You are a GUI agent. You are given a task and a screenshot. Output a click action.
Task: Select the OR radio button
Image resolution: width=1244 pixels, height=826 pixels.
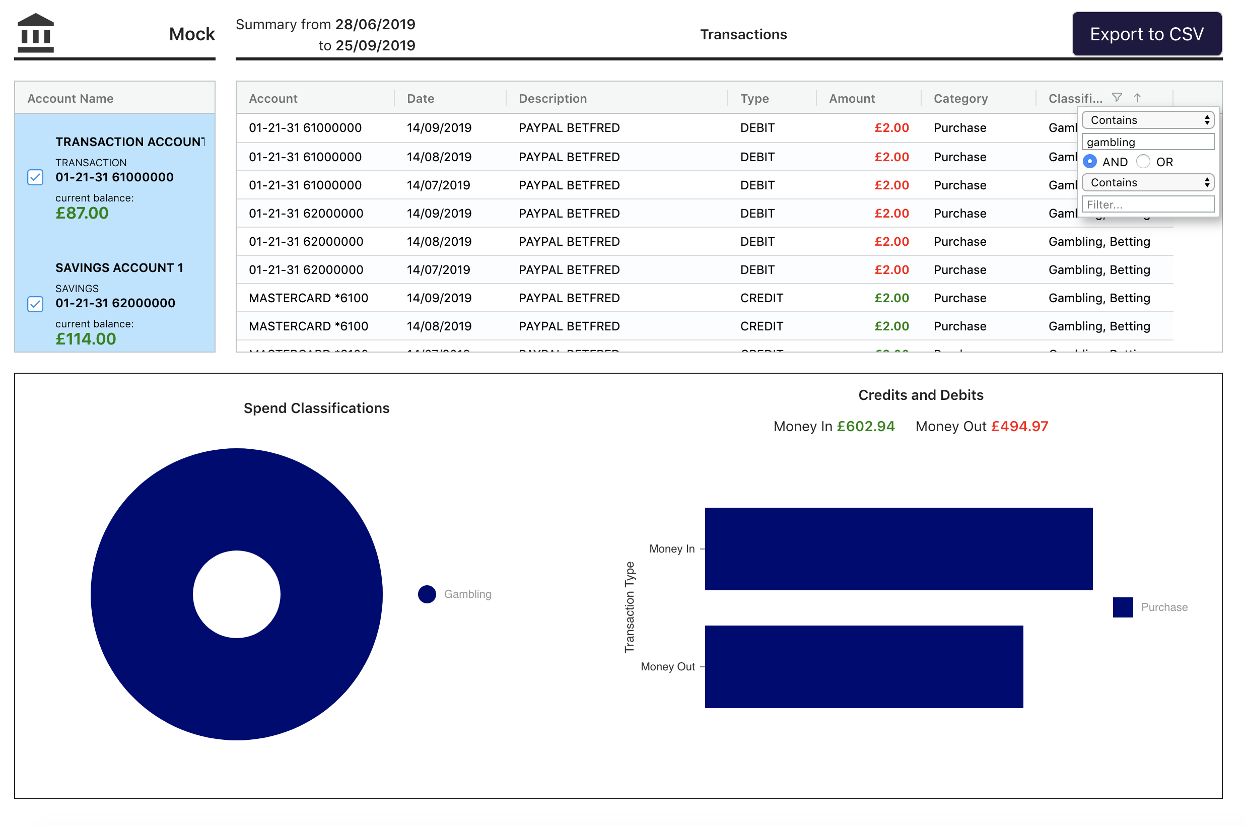tap(1143, 161)
